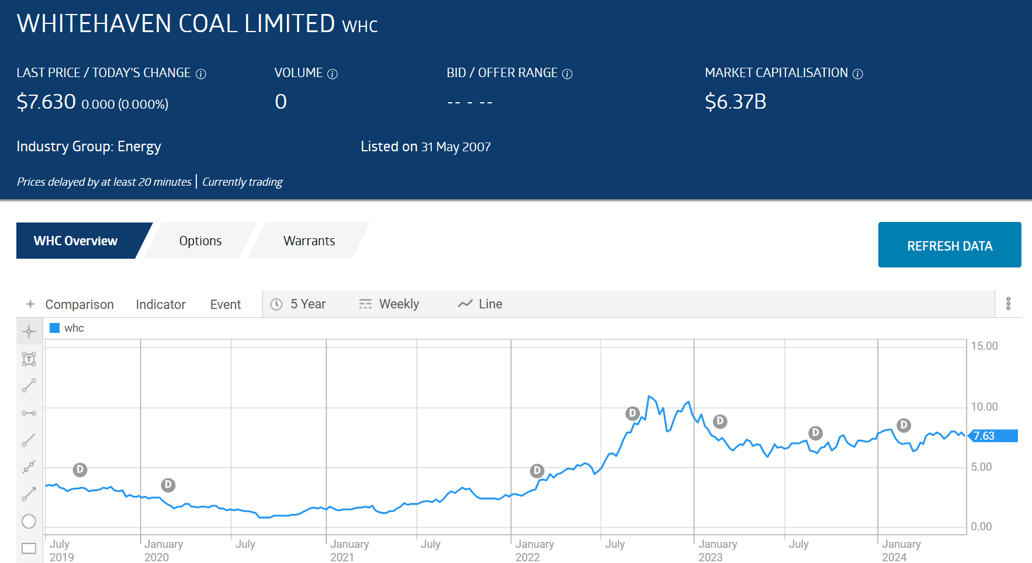Image resolution: width=1032 pixels, height=563 pixels.
Task: Click info icon beside Bid / Offer Range
Action: (567, 74)
